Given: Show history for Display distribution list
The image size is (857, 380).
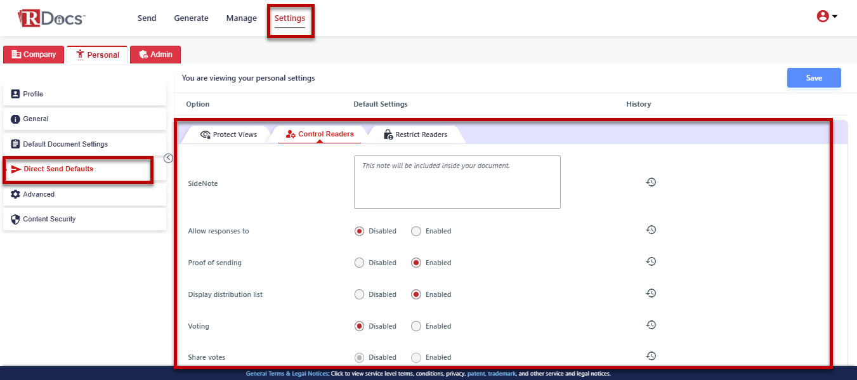Looking at the screenshot, I should coord(651,293).
